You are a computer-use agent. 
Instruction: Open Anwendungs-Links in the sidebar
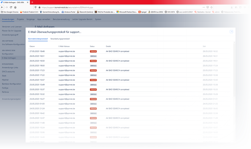coord(10,67)
